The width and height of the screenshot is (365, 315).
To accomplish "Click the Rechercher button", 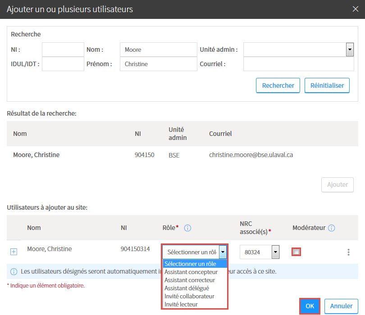I will pos(278,85).
